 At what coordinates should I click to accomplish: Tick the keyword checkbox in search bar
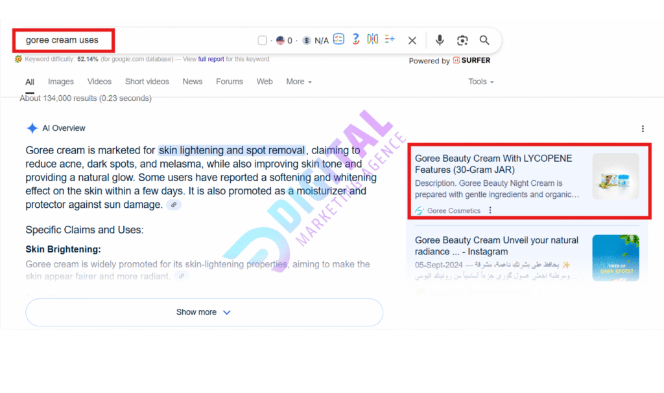262,40
